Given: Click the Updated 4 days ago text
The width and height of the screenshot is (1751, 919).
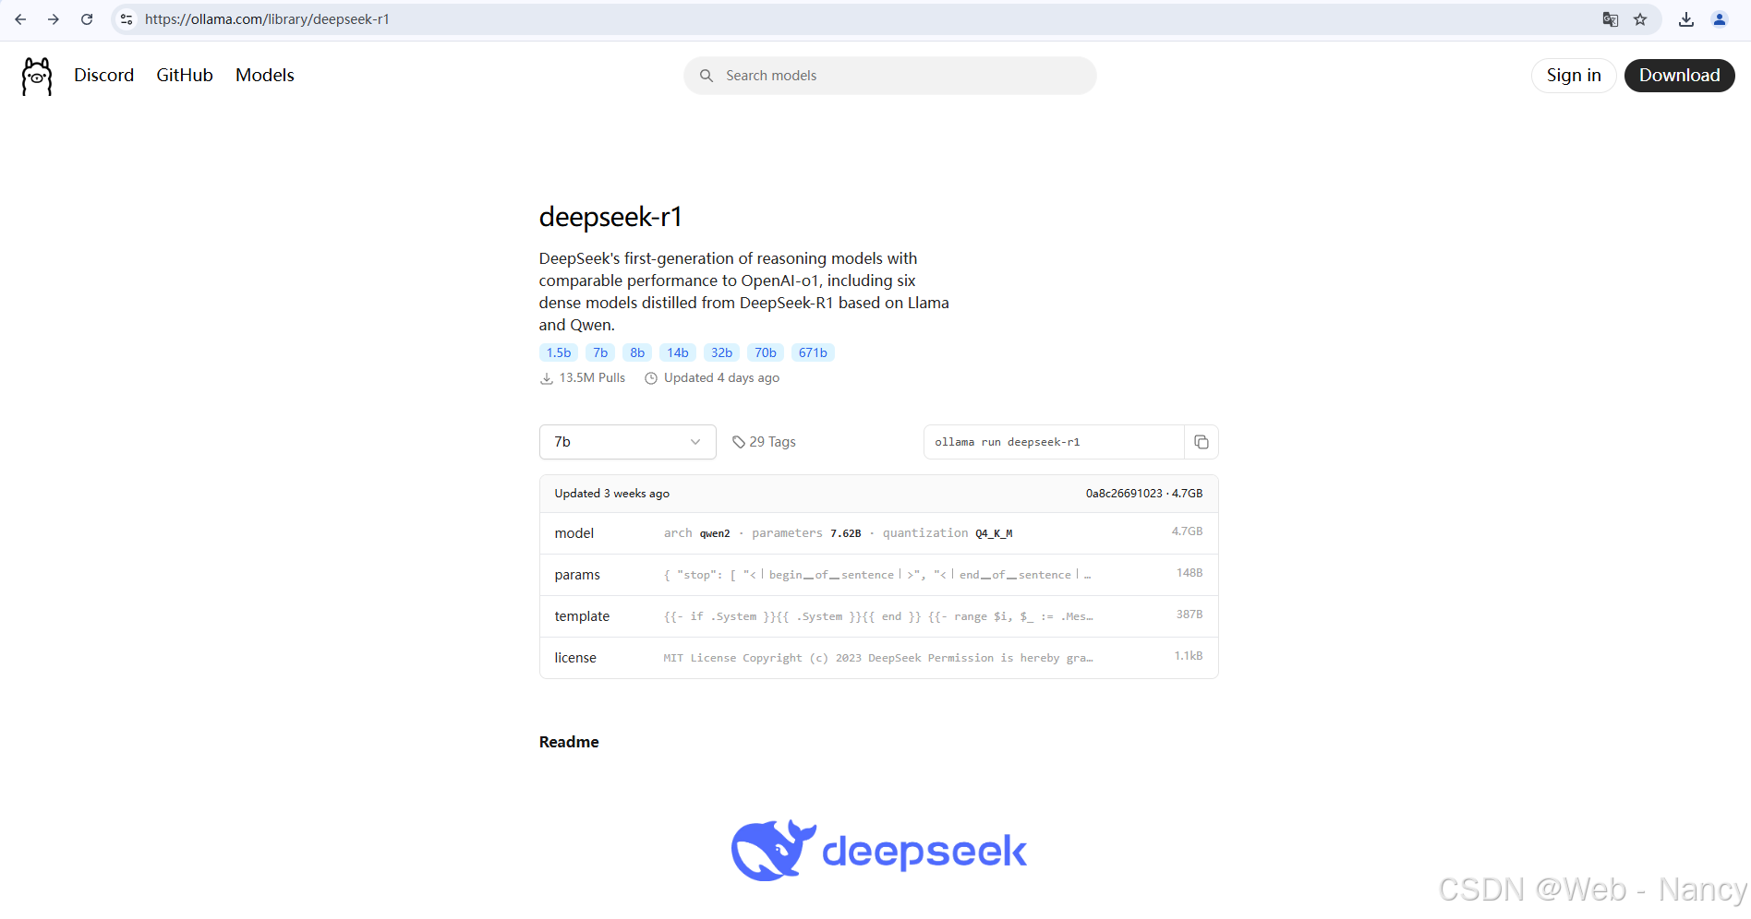Looking at the screenshot, I should tap(721, 378).
